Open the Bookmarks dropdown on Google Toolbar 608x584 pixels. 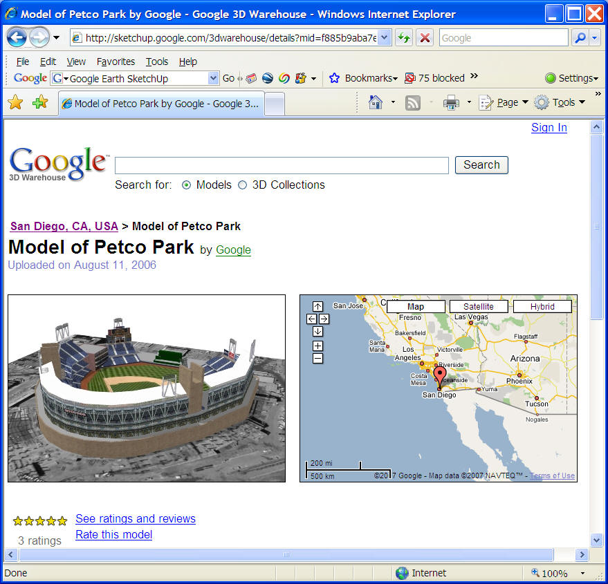pos(363,78)
